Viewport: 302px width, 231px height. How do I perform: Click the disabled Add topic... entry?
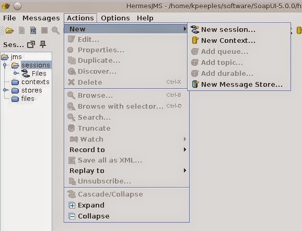pos(239,62)
